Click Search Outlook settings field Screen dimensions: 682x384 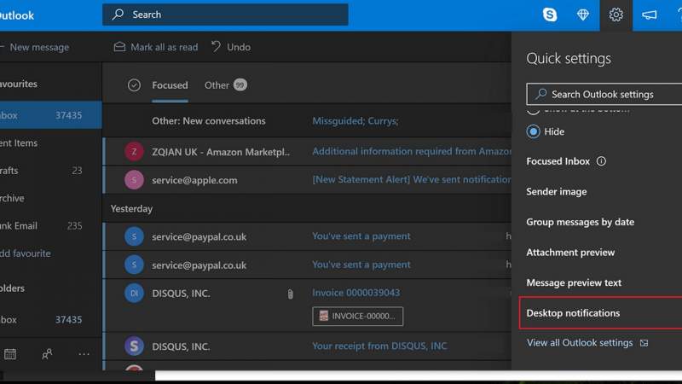[x=604, y=94]
